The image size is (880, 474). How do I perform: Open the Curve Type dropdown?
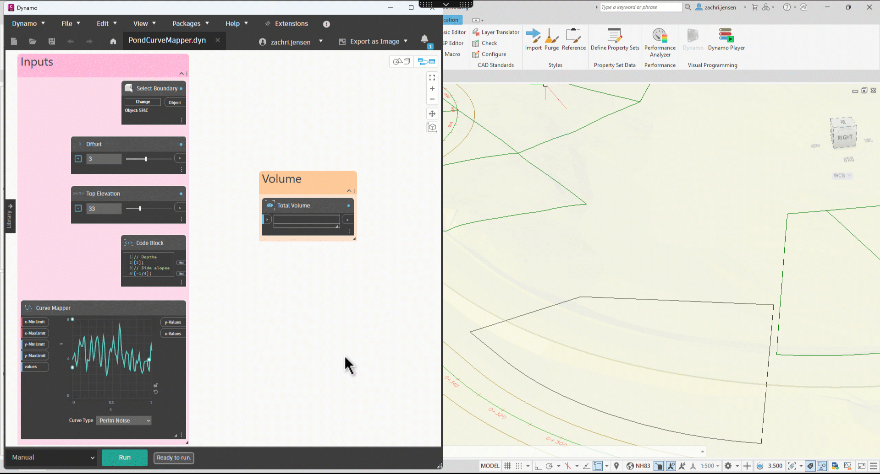[124, 420]
